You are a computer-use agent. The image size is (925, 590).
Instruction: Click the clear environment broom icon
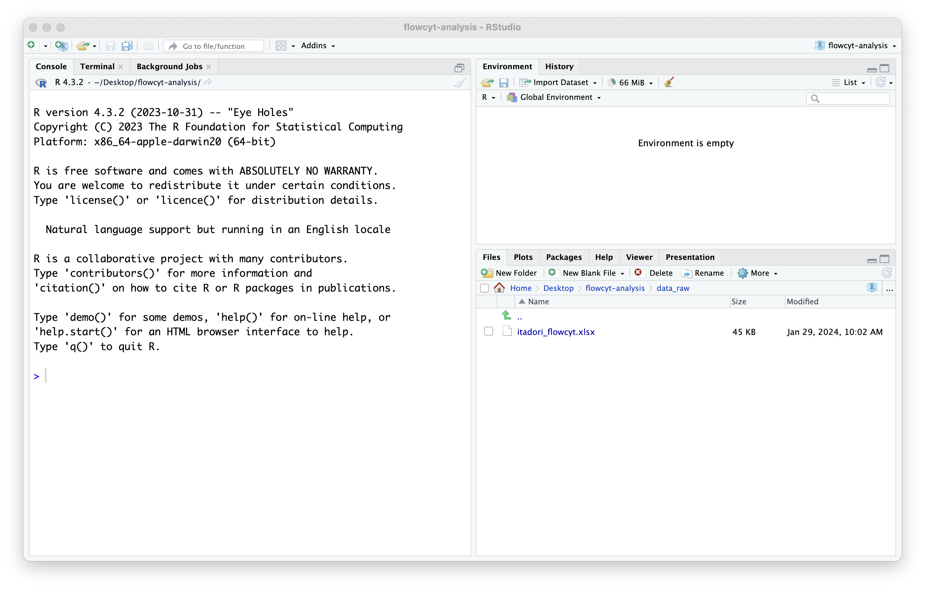(668, 82)
